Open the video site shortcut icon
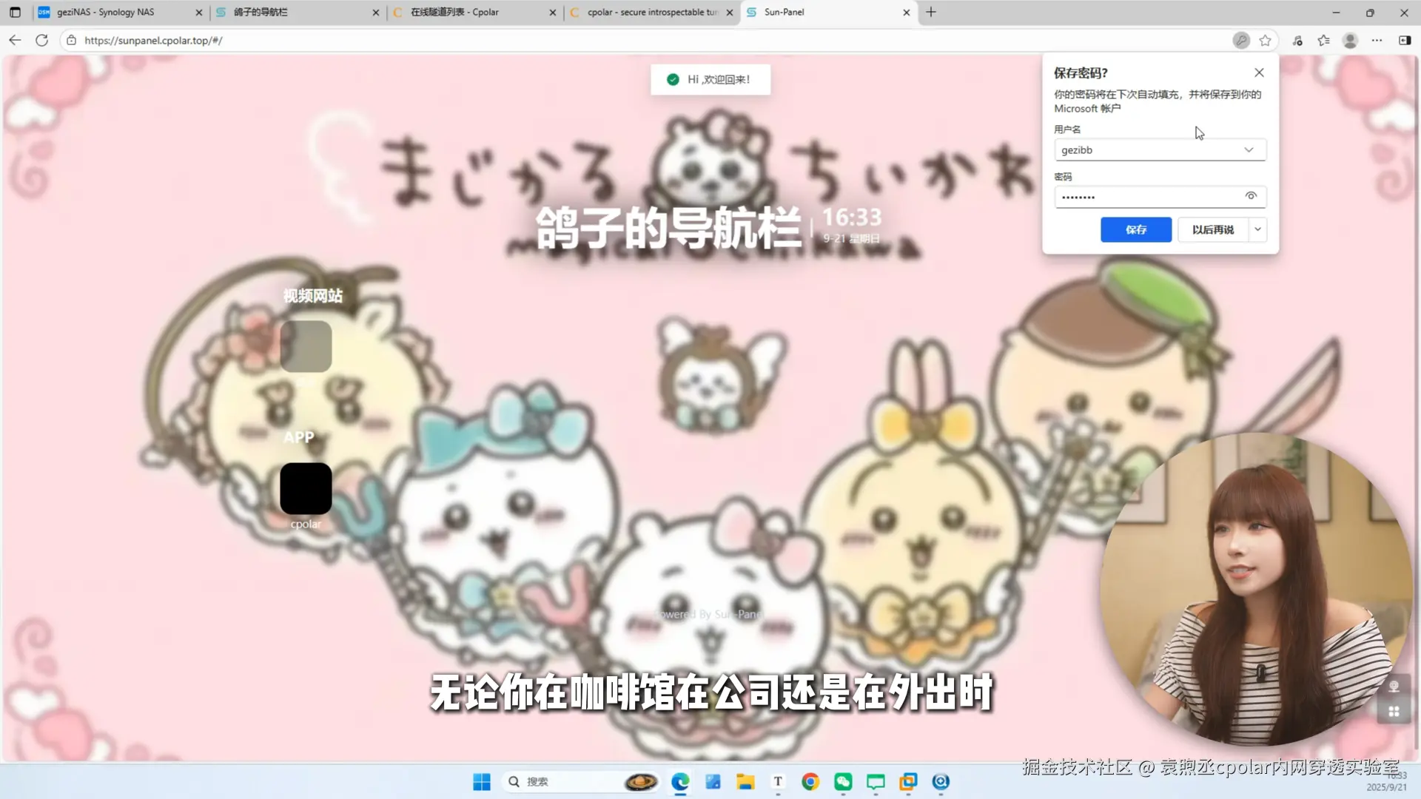The height and width of the screenshot is (799, 1421). [306, 346]
